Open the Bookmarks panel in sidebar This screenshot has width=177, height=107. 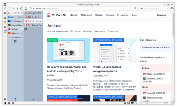[5, 13]
